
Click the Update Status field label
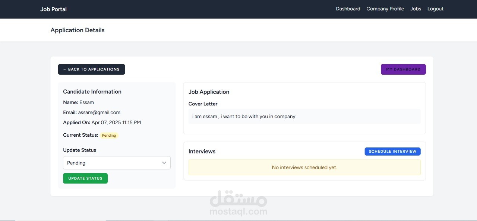[x=79, y=150]
